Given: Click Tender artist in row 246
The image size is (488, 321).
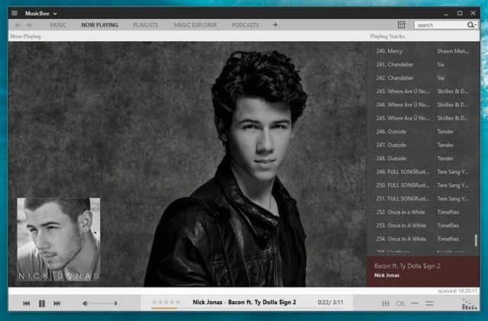Looking at the screenshot, I should (445, 131).
